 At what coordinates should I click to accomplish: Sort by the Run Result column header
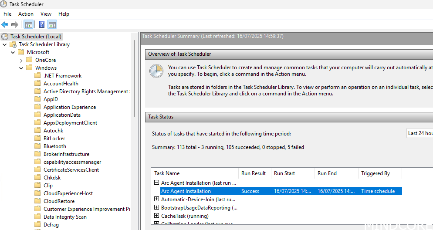(254, 173)
